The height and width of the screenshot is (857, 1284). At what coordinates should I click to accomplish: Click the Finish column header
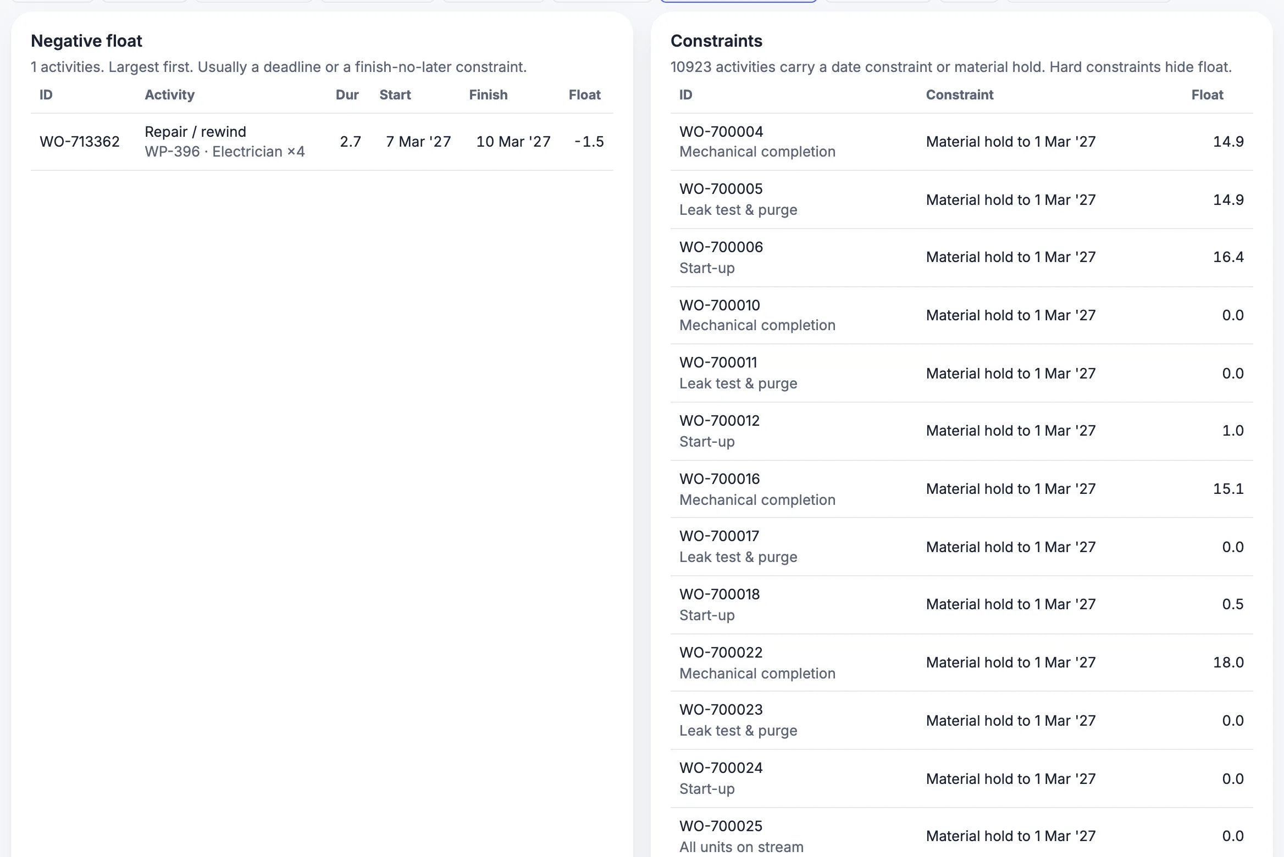click(488, 95)
